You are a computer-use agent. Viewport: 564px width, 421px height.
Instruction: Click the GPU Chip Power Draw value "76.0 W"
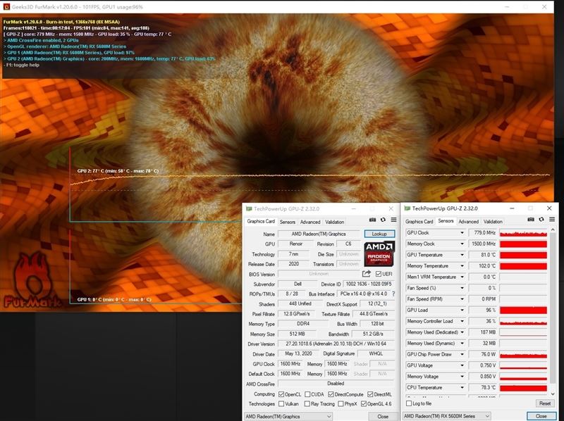point(483,355)
